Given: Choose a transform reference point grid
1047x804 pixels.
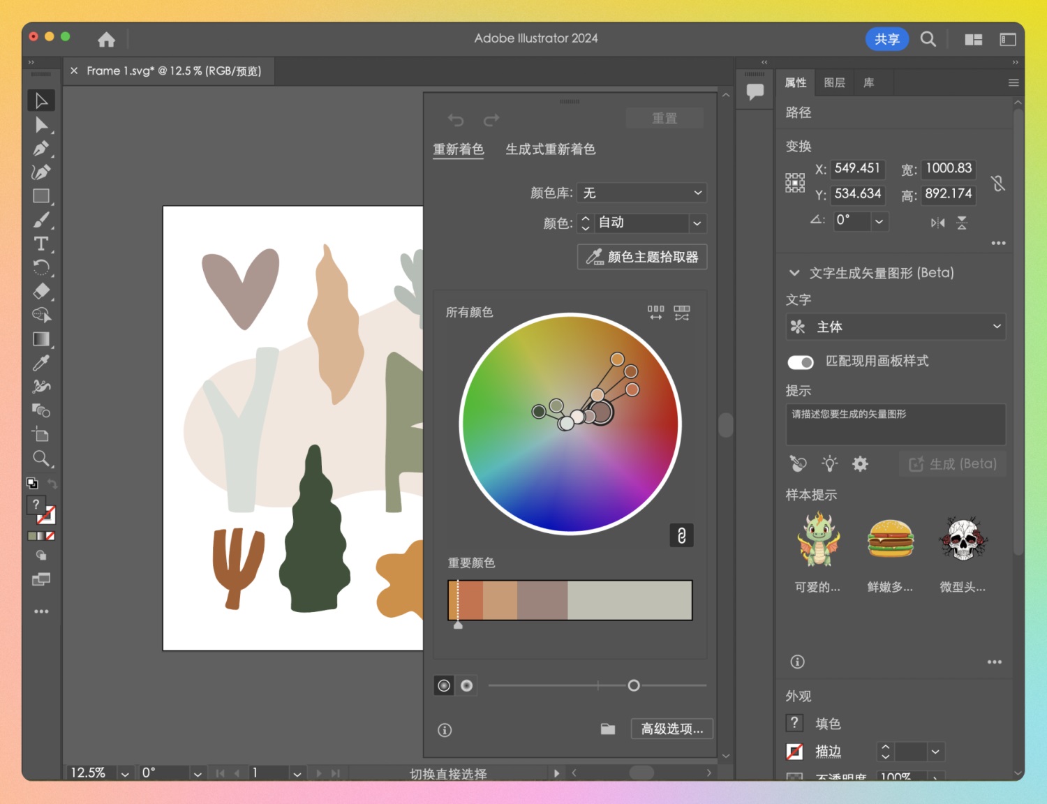Looking at the screenshot, I should (795, 183).
